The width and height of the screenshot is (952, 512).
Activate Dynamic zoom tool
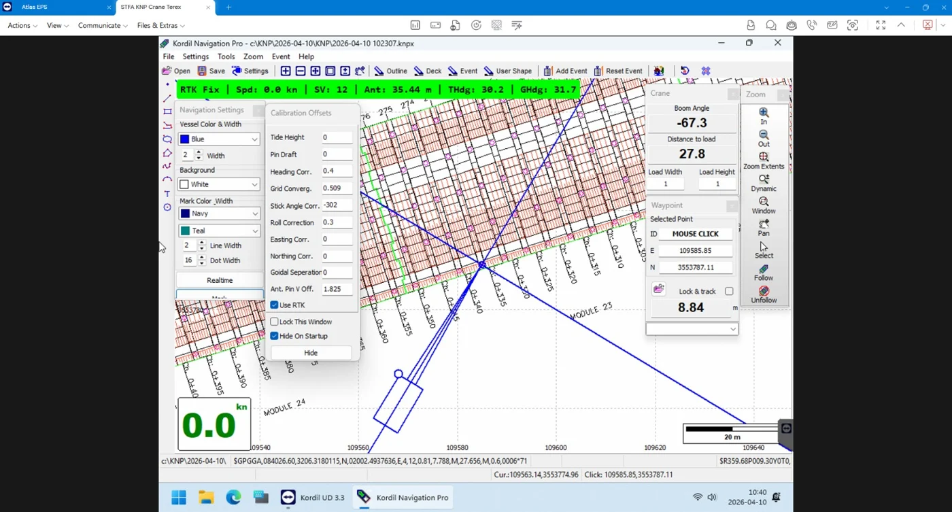point(764,180)
